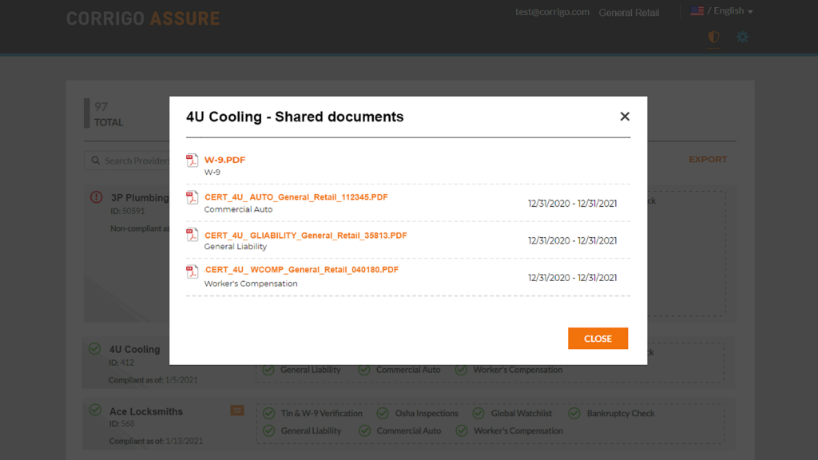The width and height of the screenshot is (818, 460).
Task: Click the General Retail account label
Action: point(629,13)
